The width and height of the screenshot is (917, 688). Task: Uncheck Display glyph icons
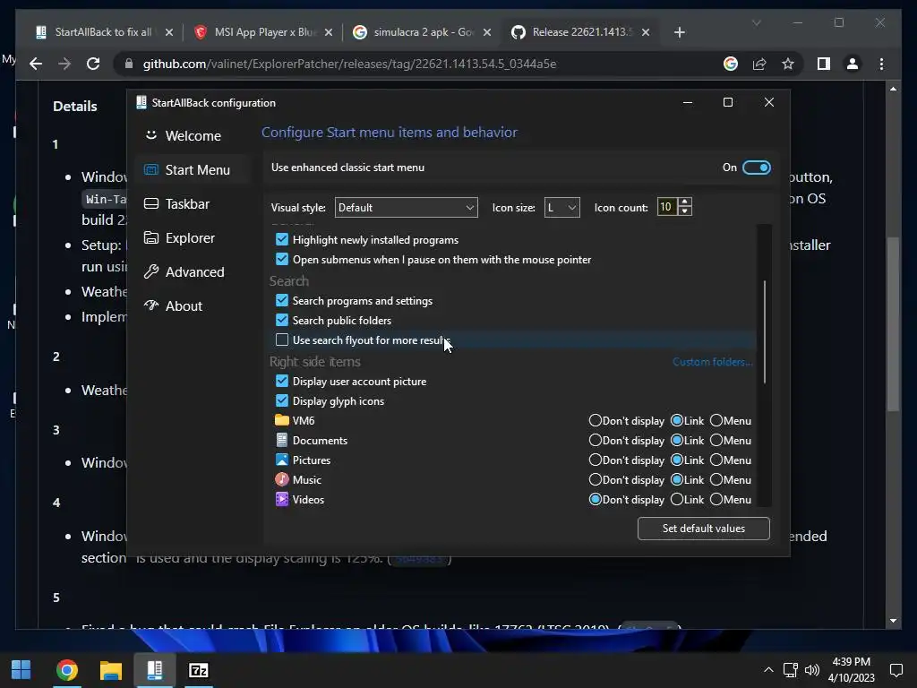pyautogui.click(x=282, y=400)
